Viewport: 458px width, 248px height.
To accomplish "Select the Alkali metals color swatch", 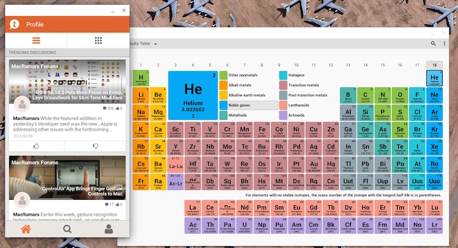I will pyautogui.click(x=224, y=85).
